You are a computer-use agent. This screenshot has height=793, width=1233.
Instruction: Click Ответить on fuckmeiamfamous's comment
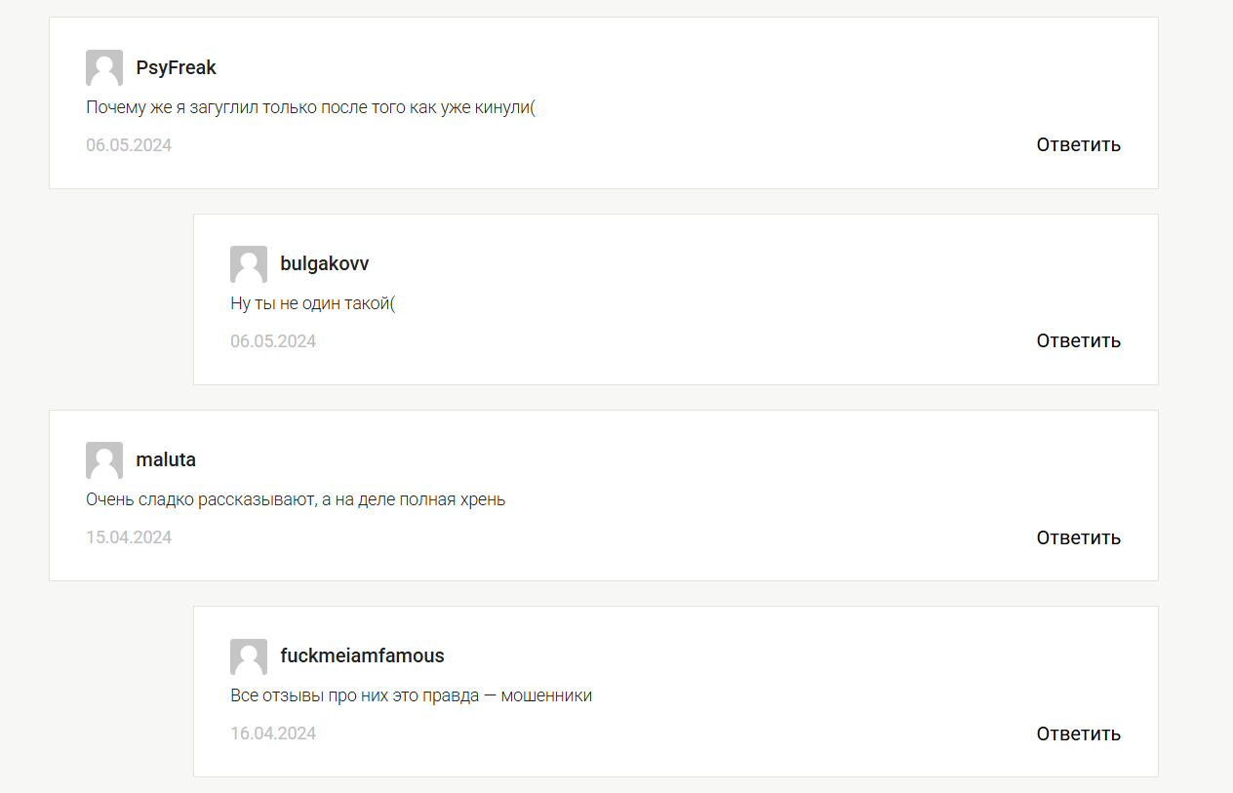tap(1079, 734)
